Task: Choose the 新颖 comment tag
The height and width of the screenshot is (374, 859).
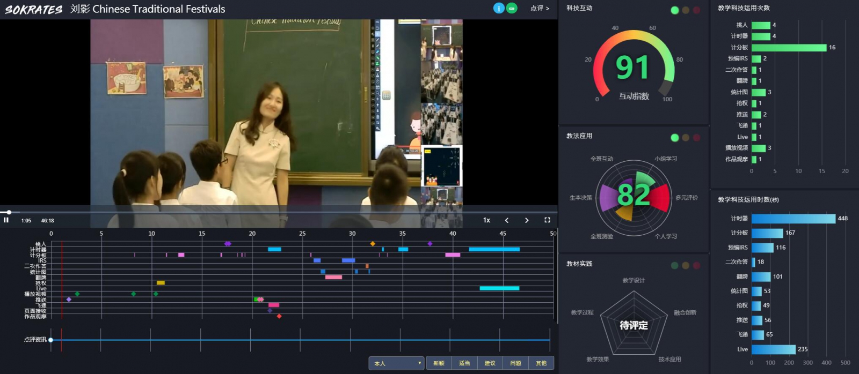Action: [x=439, y=363]
